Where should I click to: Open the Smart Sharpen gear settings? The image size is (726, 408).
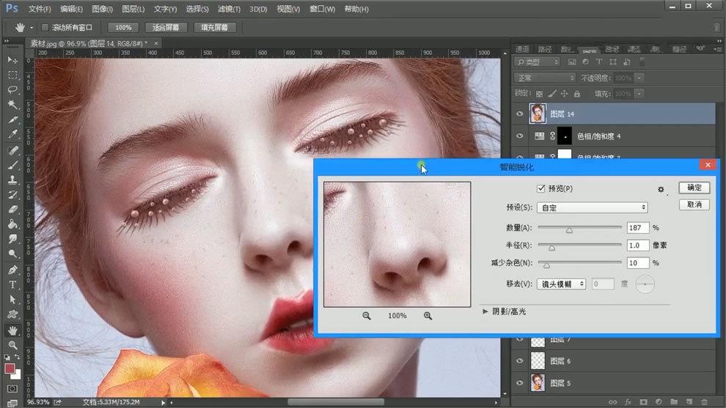click(x=661, y=189)
